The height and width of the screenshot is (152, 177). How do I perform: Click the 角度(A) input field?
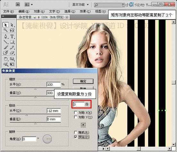pyautogui.click(x=29, y=139)
